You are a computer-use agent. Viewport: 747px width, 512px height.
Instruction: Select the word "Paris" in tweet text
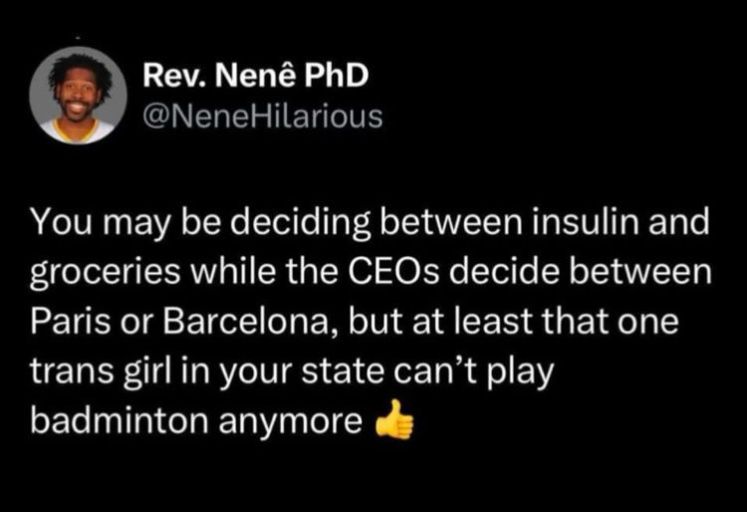pyautogui.click(x=71, y=322)
